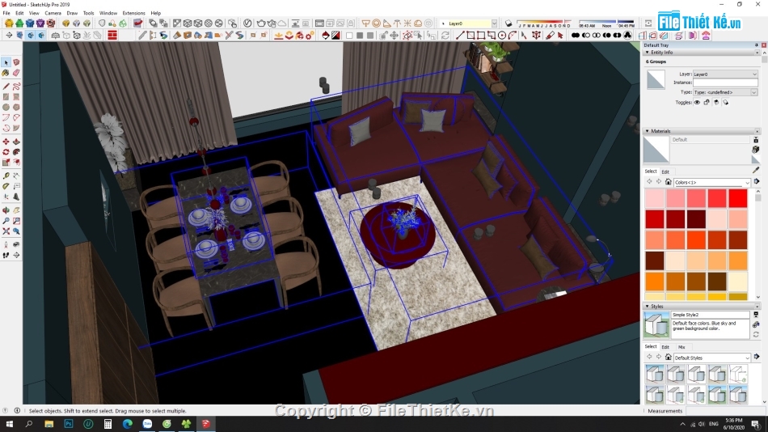Click the month shadow date slider
This screenshot has height=432, width=768.
point(544,23)
